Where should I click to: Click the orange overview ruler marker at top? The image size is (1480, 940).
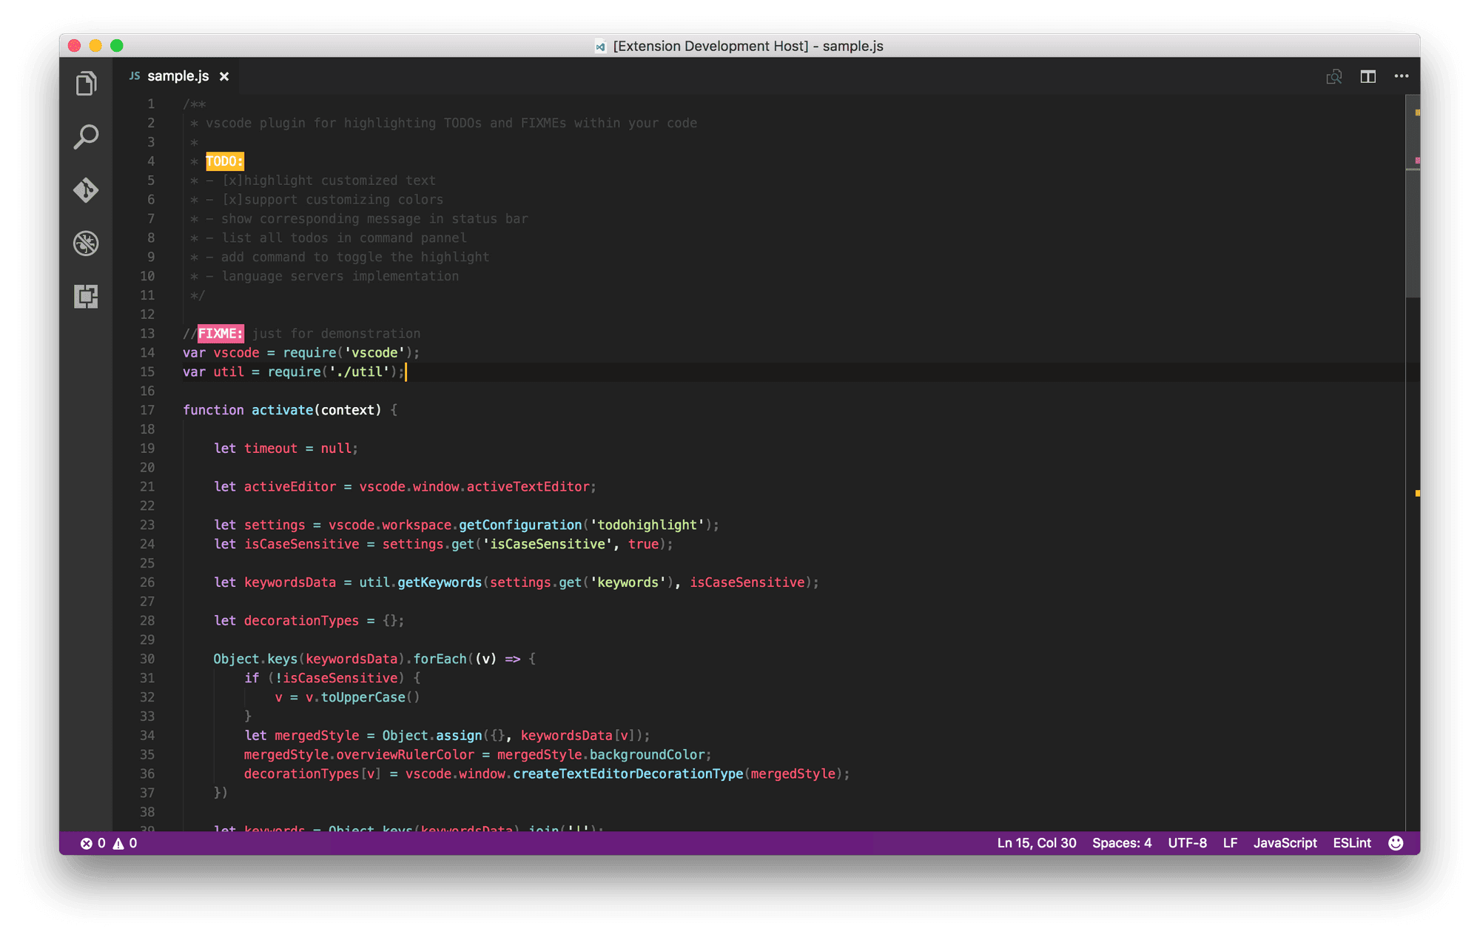[x=1417, y=113]
